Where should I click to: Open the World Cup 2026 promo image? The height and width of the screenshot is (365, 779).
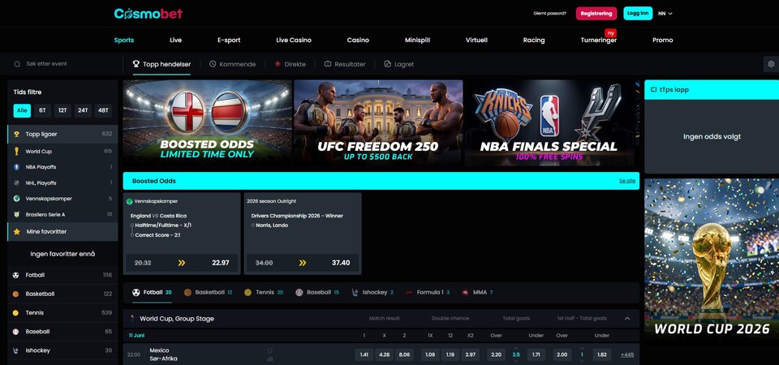pos(712,259)
